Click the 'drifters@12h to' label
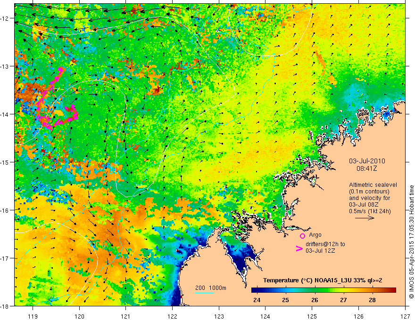 (x=325, y=244)
